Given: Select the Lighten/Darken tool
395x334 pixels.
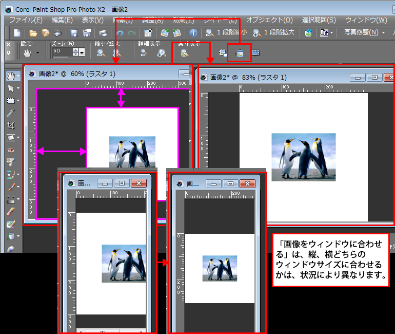Looking at the screenshot, I should [x=11, y=199].
